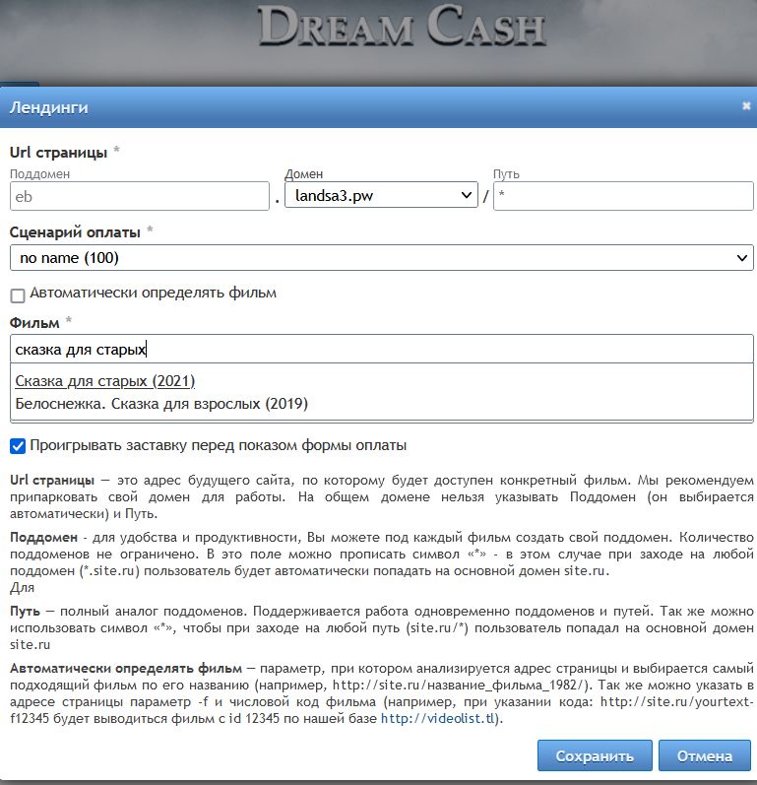Choose Белоснежка. Сказка для взрослых (2019)
Viewport: 757px width, 785px height.
[161, 404]
